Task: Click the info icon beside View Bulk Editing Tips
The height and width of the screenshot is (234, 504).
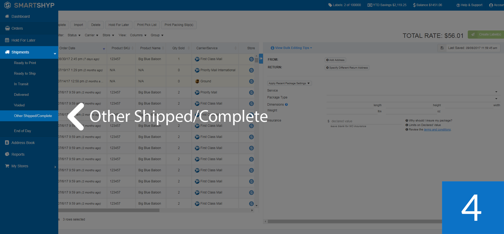Action: tap(272, 48)
